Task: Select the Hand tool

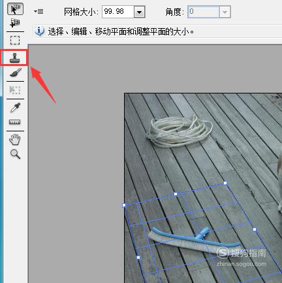Action: click(15, 140)
